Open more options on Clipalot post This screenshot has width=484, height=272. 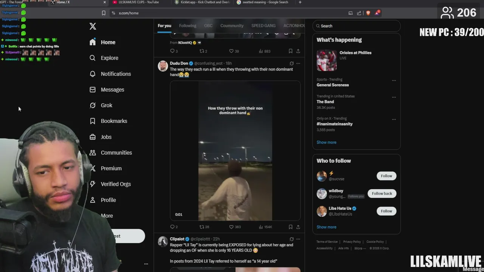pos(298,239)
